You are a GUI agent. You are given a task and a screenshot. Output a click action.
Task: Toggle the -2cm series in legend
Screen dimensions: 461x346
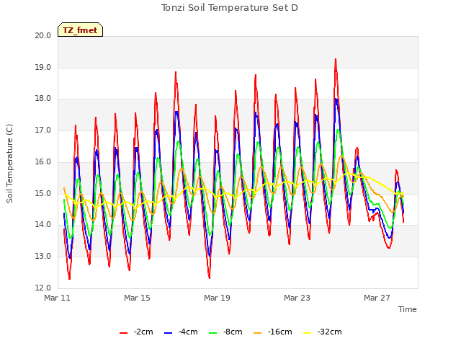136,332
